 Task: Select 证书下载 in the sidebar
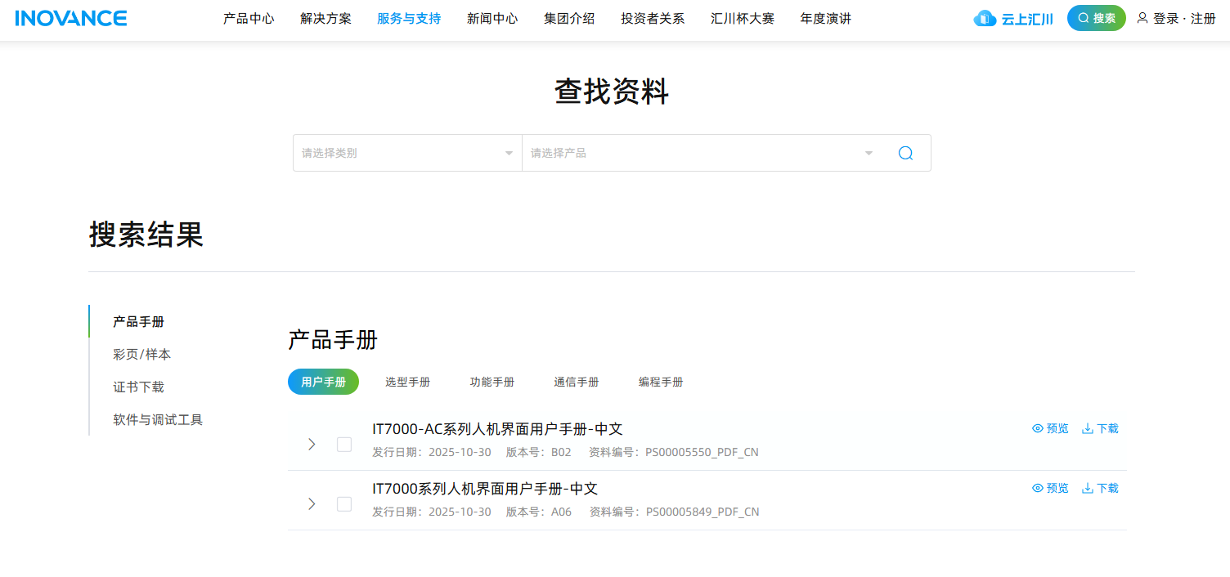click(x=138, y=387)
